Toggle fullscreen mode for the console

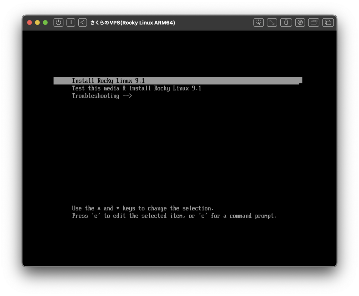(x=272, y=22)
